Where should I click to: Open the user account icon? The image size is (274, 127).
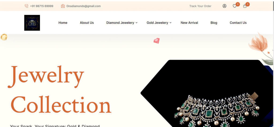pos(224,6)
